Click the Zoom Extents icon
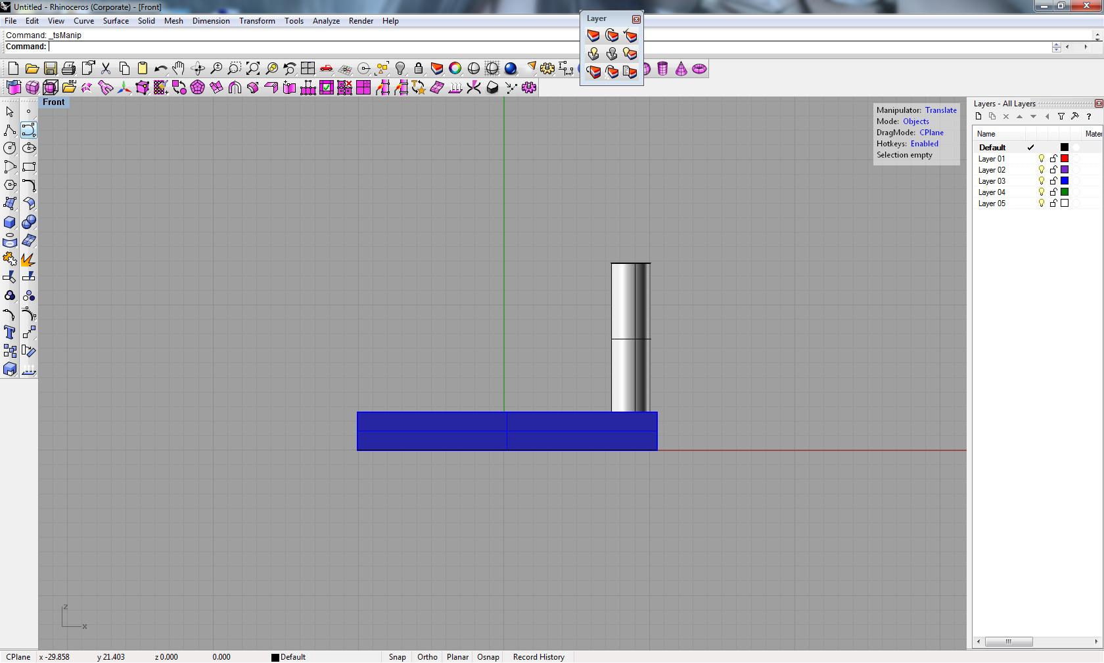1104x663 pixels. click(253, 68)
